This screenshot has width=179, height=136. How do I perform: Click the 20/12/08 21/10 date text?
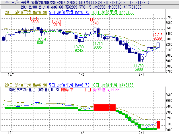pyautogui.click(x=35, y=7)
